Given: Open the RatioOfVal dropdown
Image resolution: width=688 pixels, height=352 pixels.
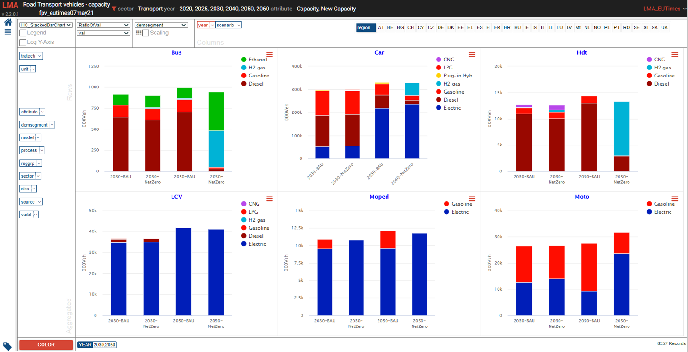Looking at the screenshot, I should pos(103,25).
